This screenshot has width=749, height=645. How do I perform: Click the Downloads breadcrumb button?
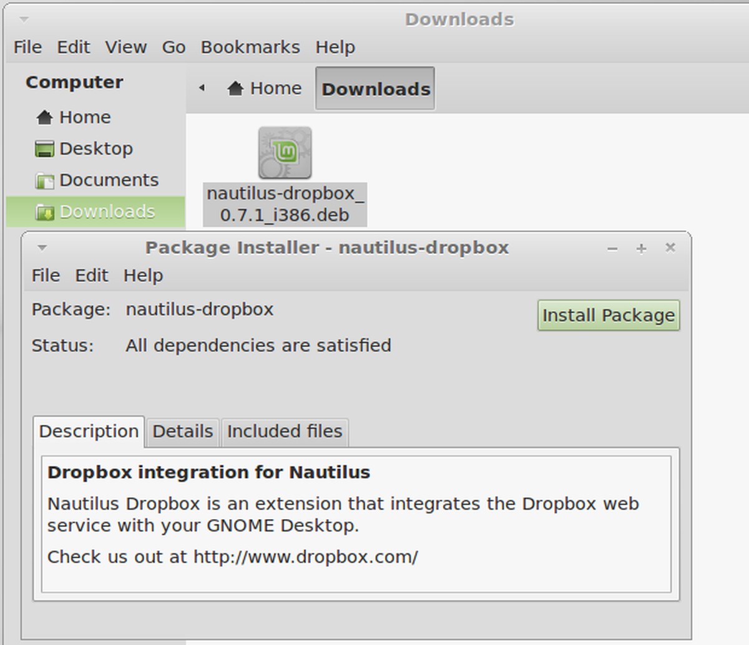coord(374,89)
